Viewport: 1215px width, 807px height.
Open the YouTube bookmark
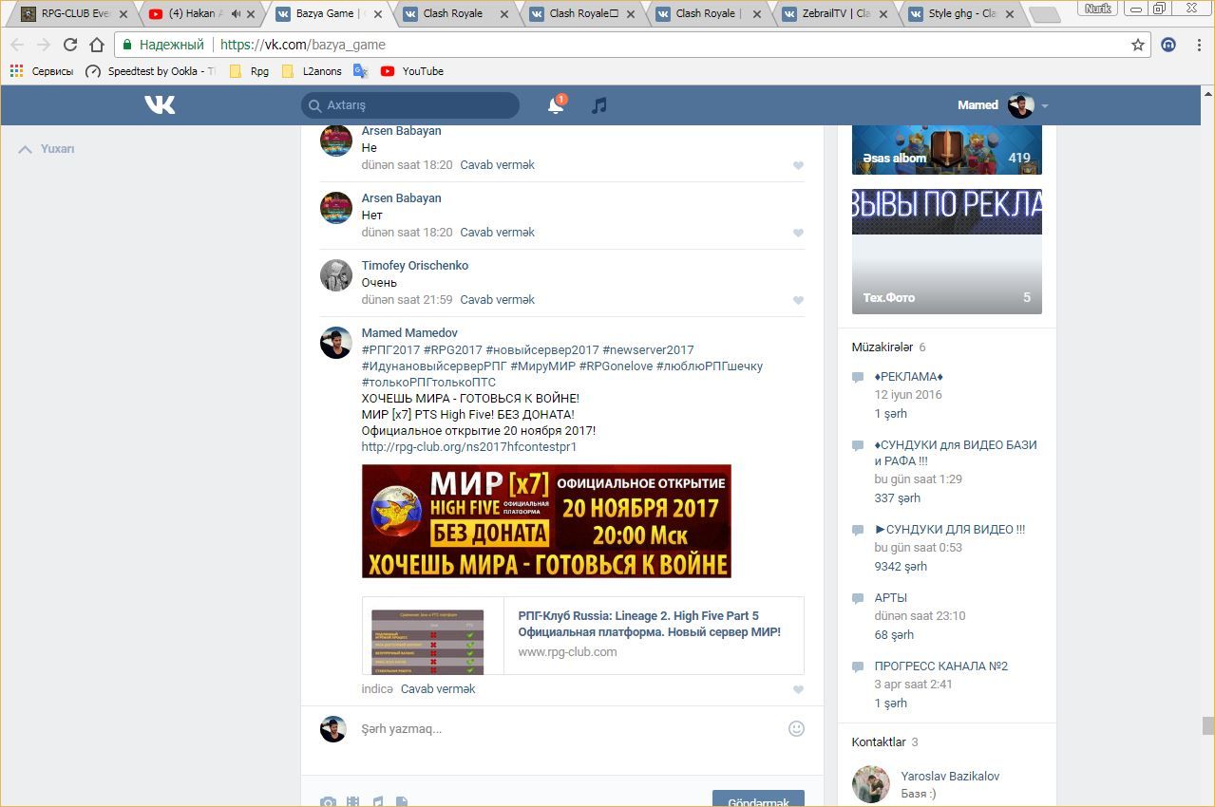(x=412, y=71)
